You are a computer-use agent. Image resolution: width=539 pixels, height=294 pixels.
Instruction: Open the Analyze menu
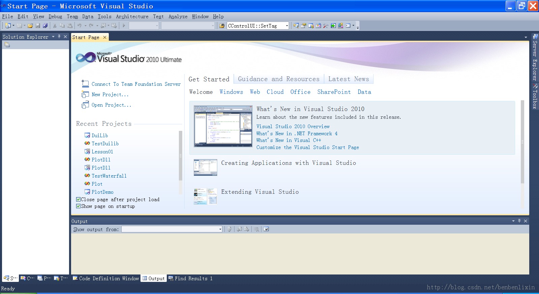178,16
